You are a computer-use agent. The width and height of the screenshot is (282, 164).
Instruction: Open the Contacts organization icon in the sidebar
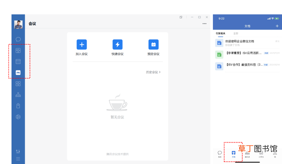18,95
